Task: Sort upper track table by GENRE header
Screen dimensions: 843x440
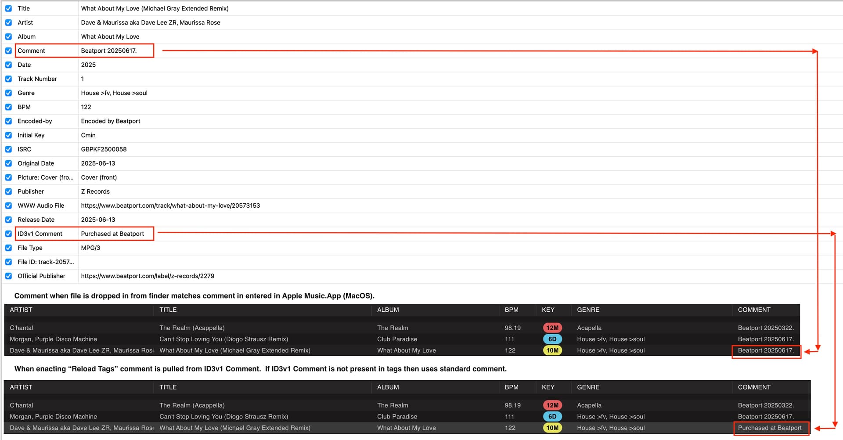Action: [x=588, y=310]
